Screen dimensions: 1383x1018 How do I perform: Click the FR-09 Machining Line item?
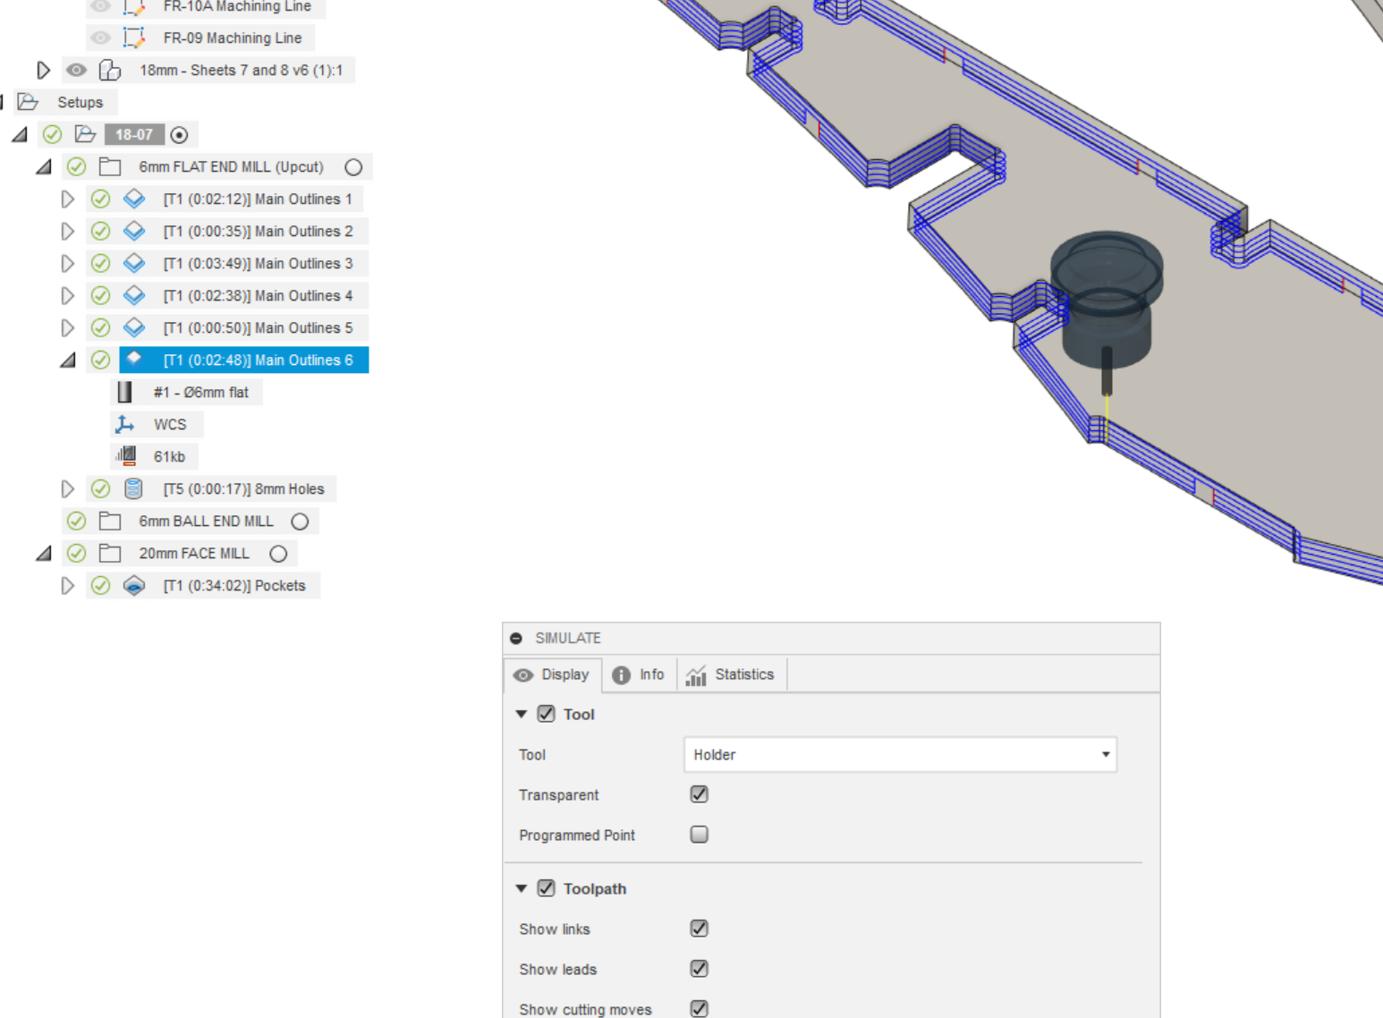point(233,38)
